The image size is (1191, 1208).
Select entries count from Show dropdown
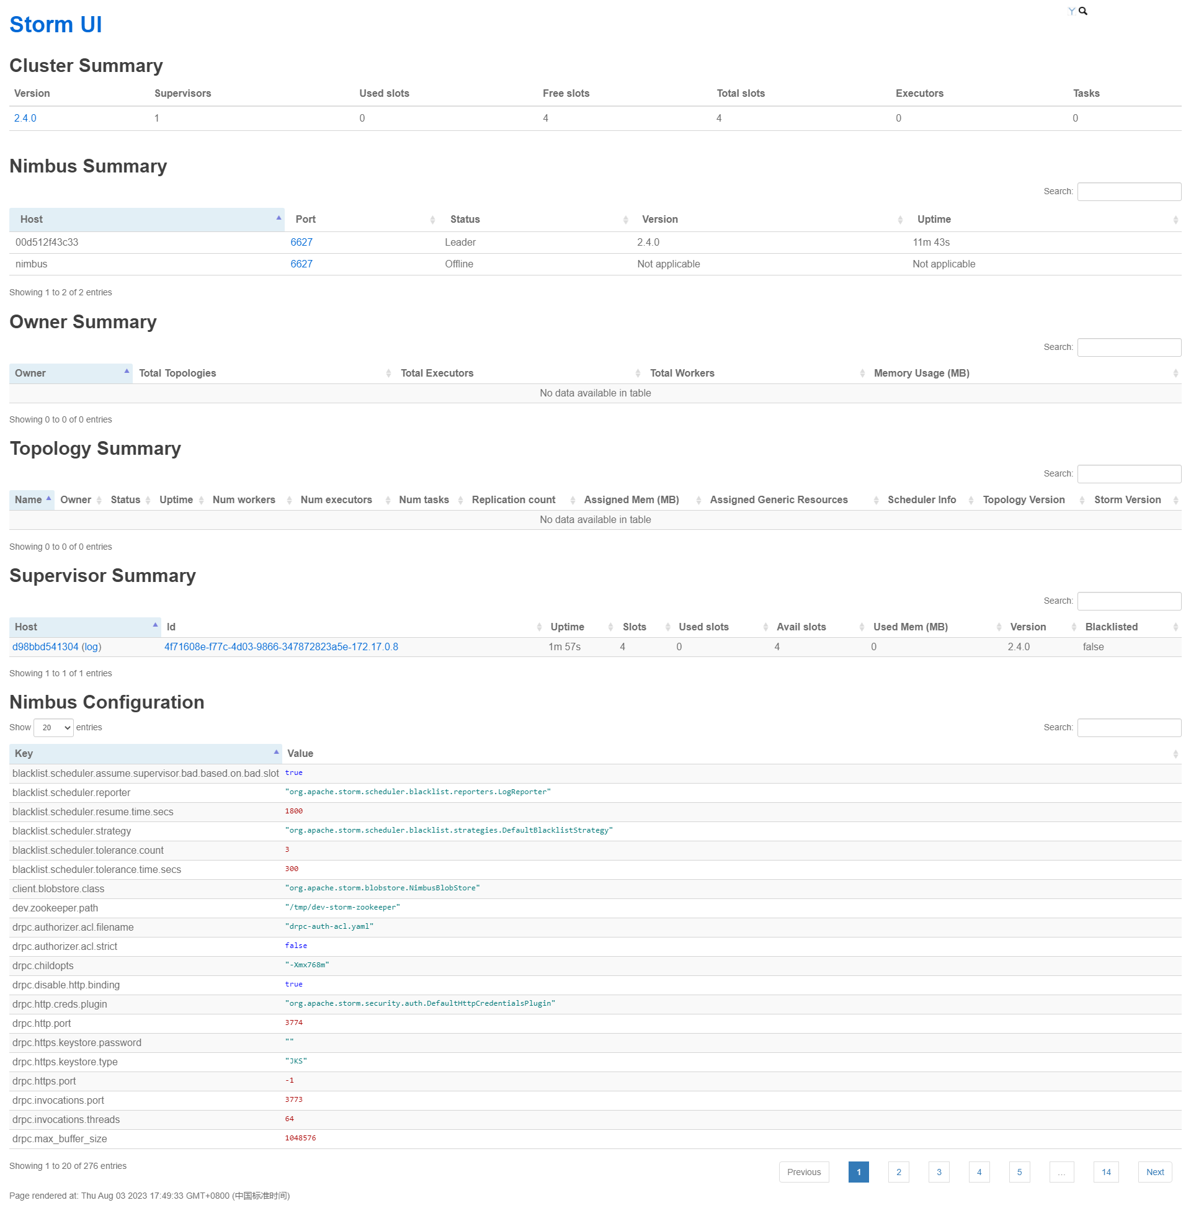click(52, 728)
